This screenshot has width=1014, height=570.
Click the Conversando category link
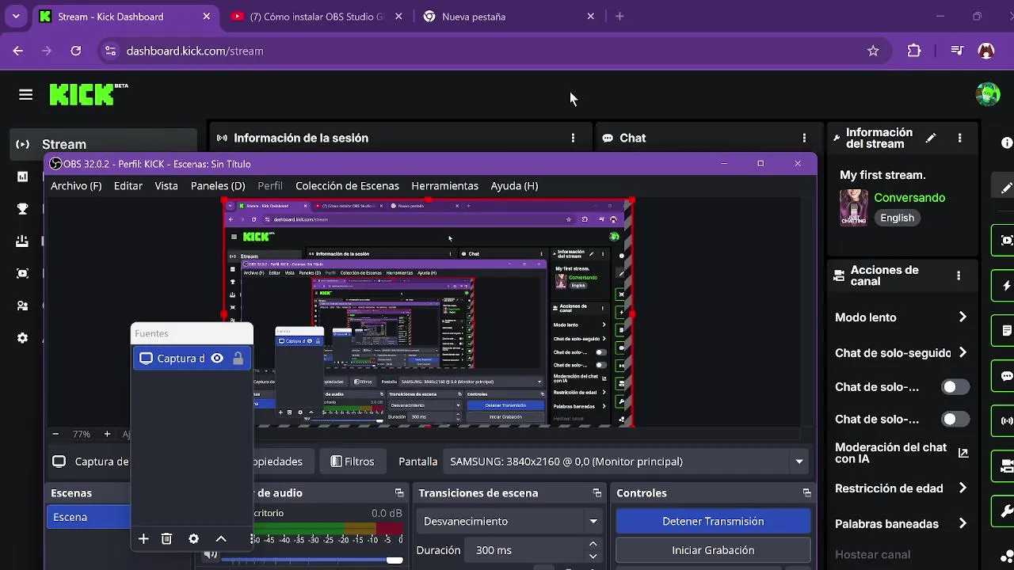(909, 198)
